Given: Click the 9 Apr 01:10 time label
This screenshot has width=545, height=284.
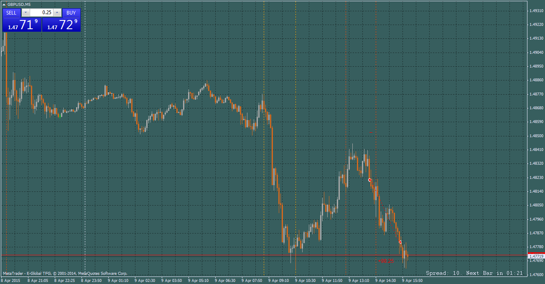Looking at the screenshot, I should 119,281.
